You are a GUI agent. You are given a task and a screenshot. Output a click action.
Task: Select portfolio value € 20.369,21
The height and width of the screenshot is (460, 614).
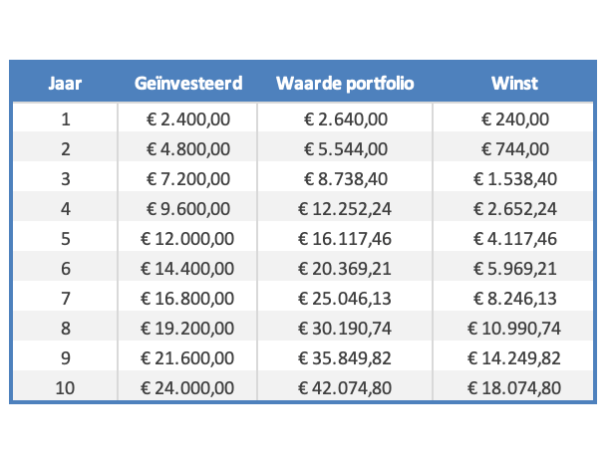pyautogui.click(x=345, y=269)
